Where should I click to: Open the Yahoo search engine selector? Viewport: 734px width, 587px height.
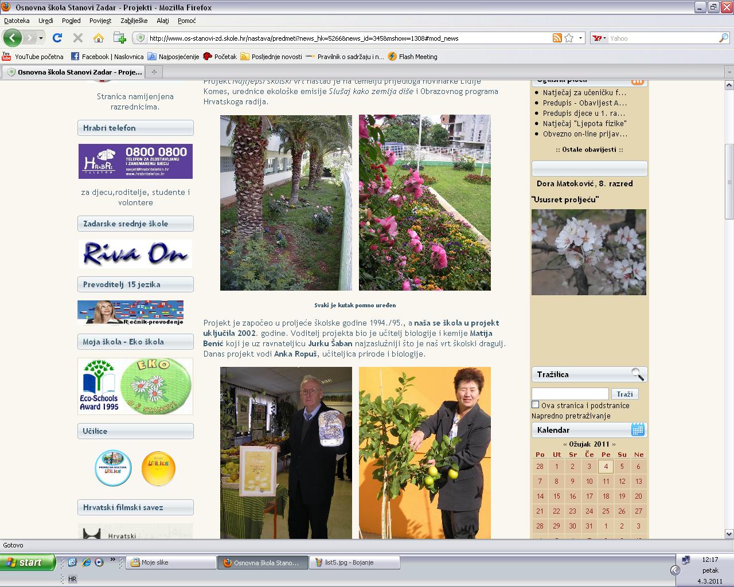point(600,38)
